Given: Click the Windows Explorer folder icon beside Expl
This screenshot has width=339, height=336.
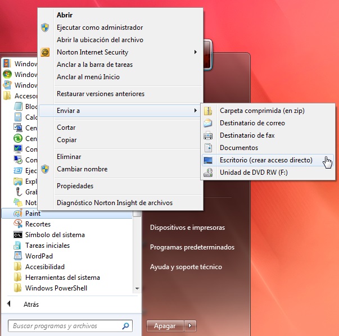Looking at the screenshot, I should [18, 181].
